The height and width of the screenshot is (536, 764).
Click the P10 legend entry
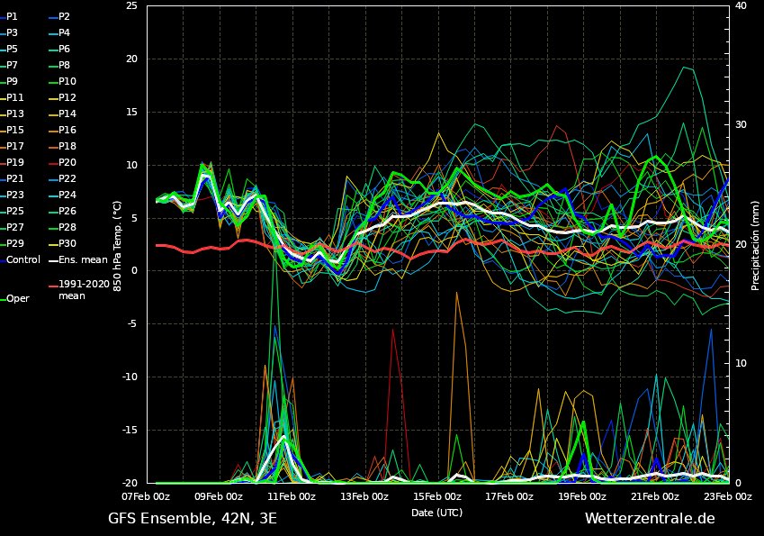(x=62, y=81)
